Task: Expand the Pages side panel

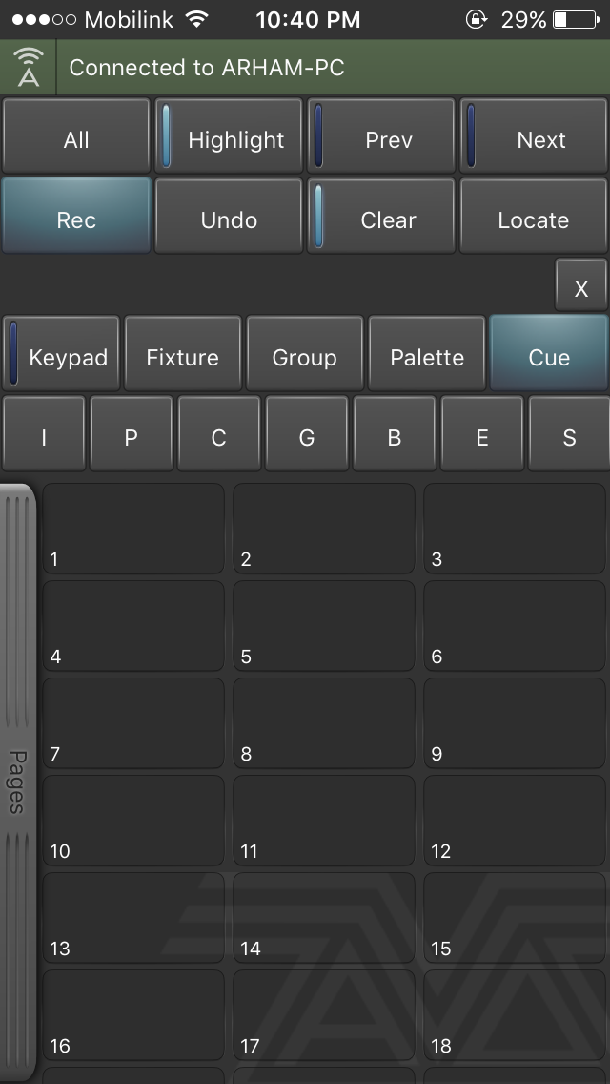Action: (x=18, y=781)
